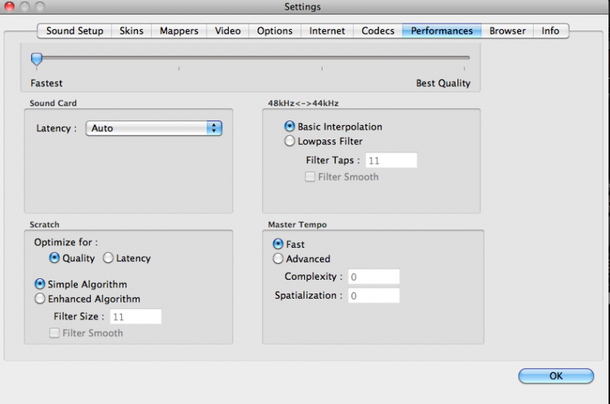
Task: Open the Codecs tab
Action: click(377, 30)
